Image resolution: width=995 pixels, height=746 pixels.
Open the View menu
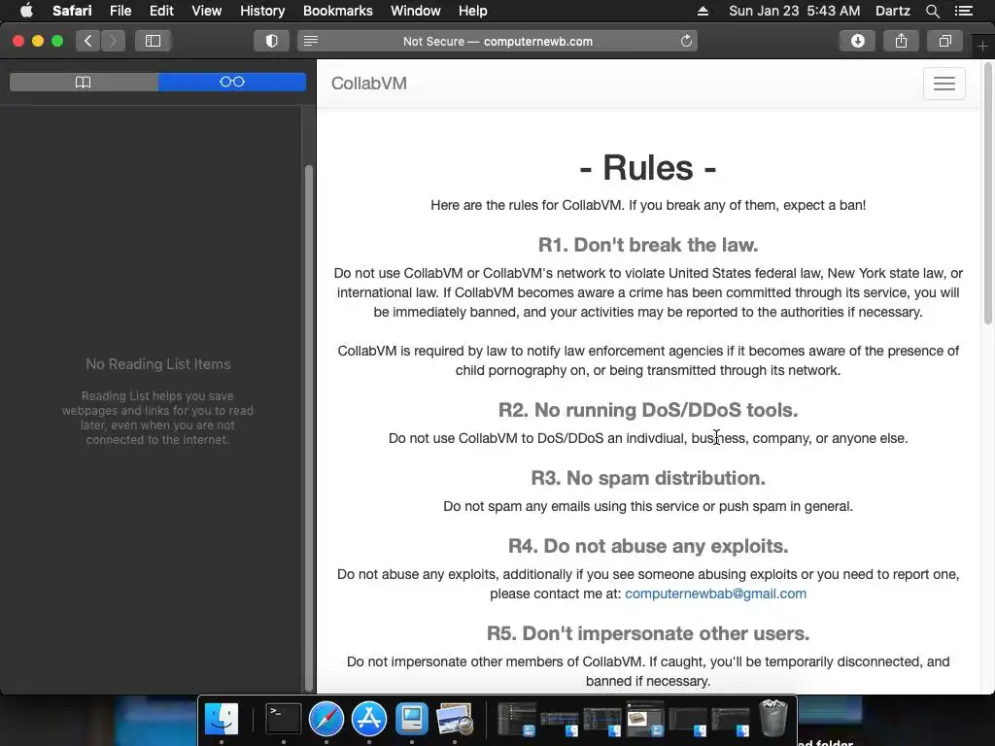click(x=206, y=11)
